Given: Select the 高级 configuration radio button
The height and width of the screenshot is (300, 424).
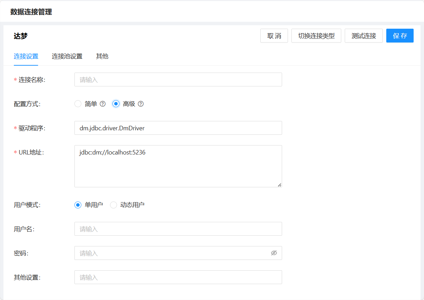Looking at the screenshot, I should 116,104.
